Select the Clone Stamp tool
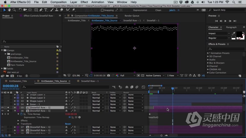The height and width of the screenshot is (138, 246). tap(56, 10)
